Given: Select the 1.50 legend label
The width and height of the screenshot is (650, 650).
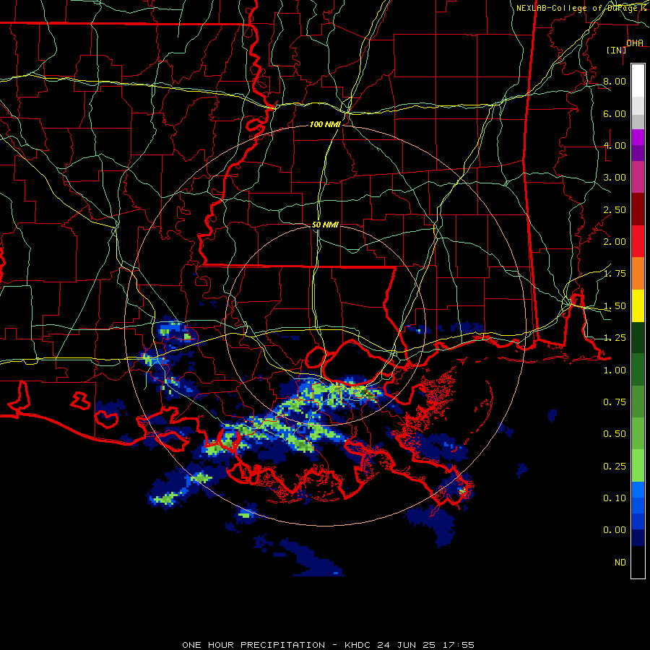Looking at the screenshot, I should click(x=615, y=306).
